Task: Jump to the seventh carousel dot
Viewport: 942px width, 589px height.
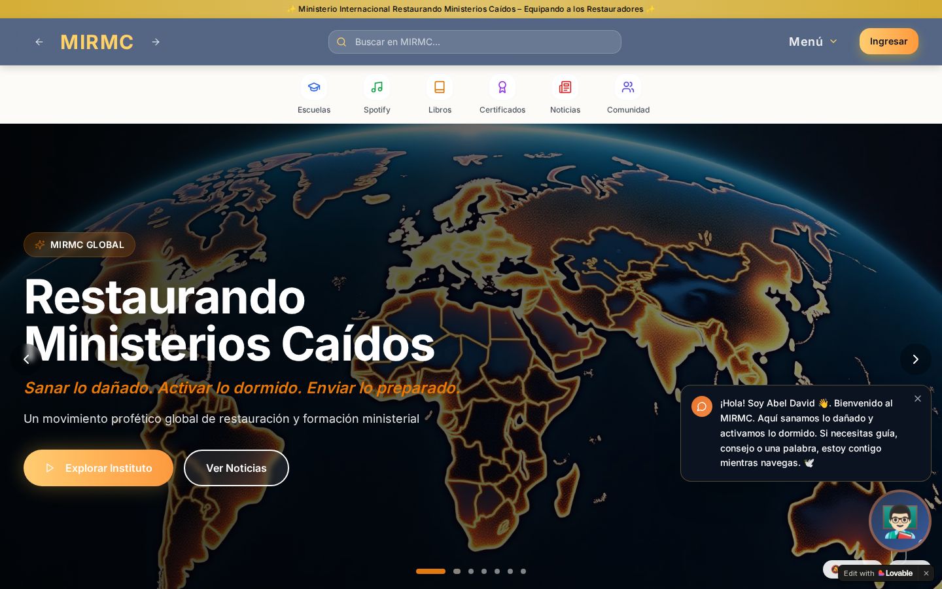Action: [x=523, y=571]
